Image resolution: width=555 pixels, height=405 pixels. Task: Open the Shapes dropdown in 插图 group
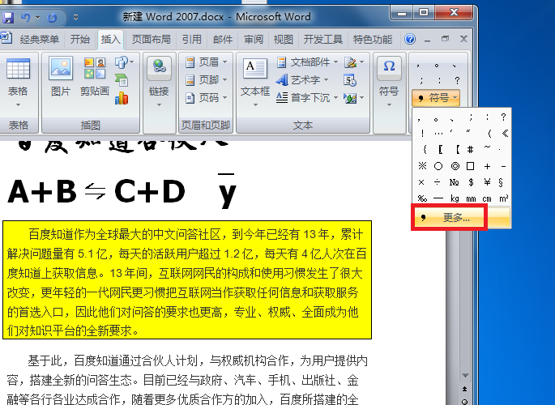tap(124, 62)
